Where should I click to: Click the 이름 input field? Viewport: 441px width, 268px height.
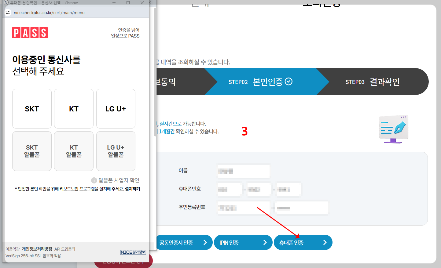click(x=244, y=171)
